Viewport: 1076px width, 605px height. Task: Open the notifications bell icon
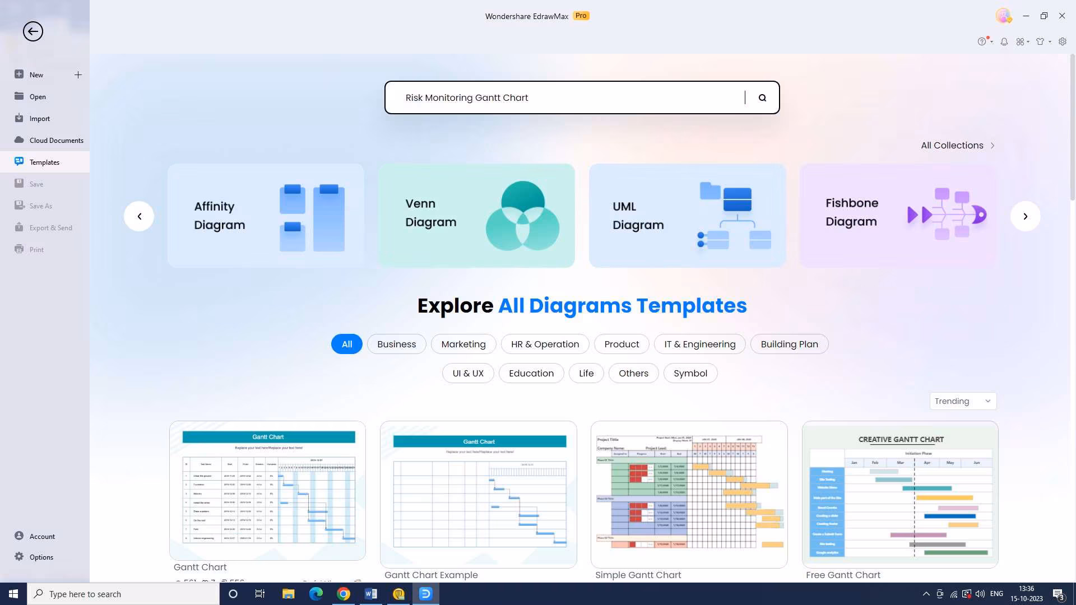[x=1004, y=41]
